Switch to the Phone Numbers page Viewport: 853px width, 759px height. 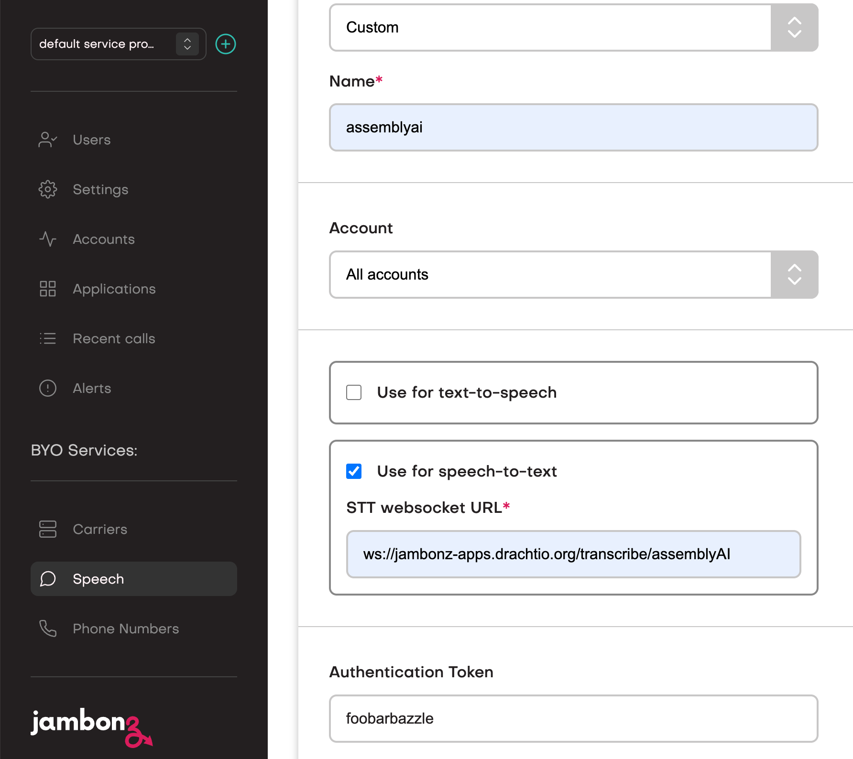[x=125, y=629]
